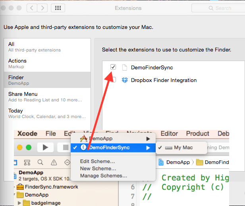
Task: Select the DemoApp project in navigator
Action: 42,175
